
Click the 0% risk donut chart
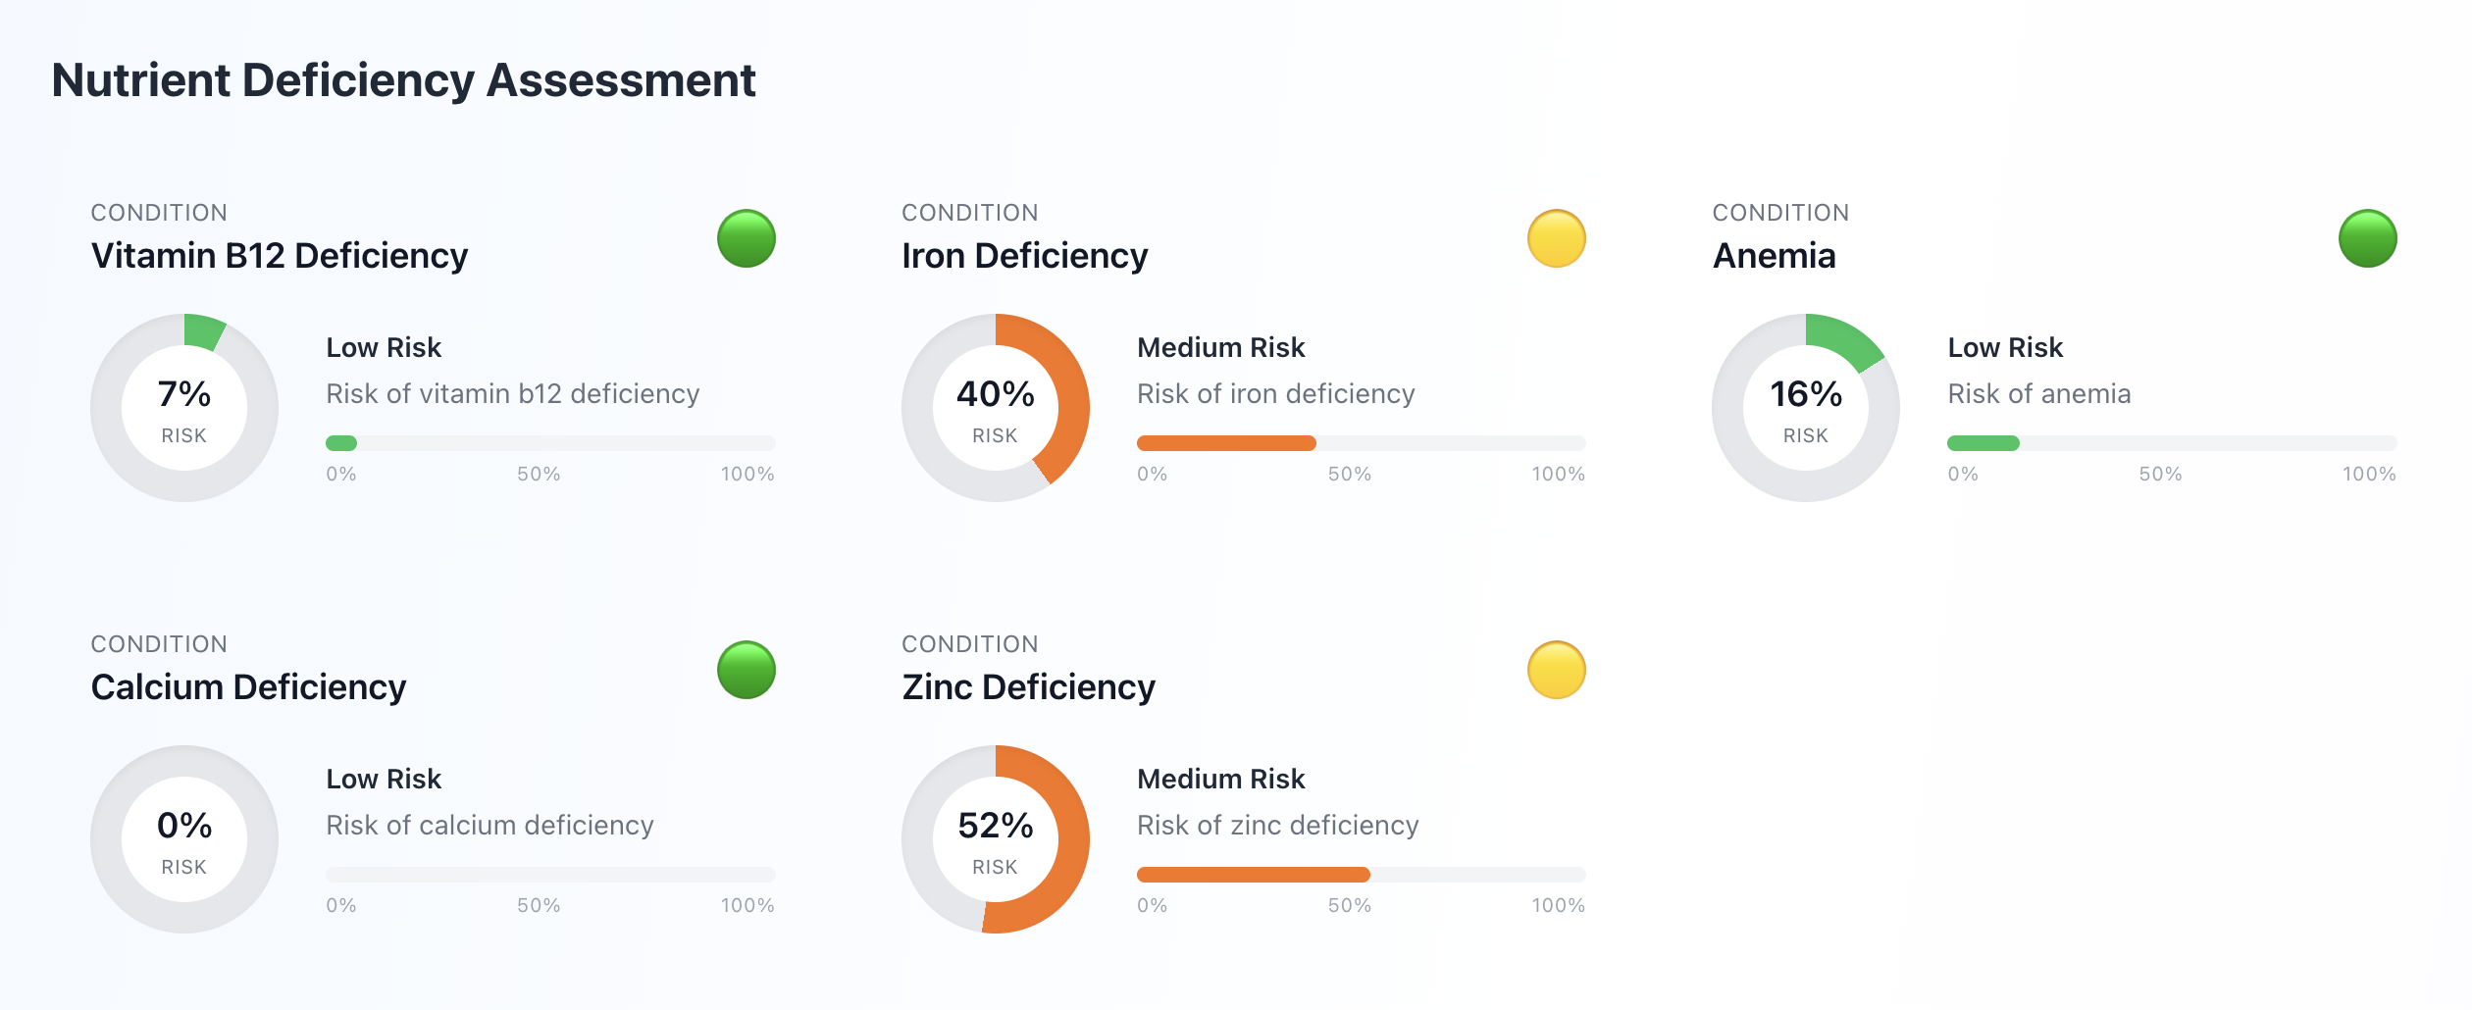184,839
